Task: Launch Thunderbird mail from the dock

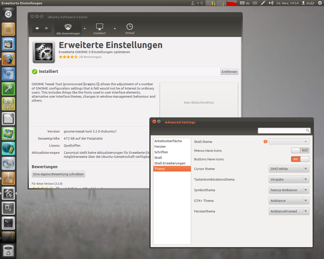Action: tap(8, 44)
